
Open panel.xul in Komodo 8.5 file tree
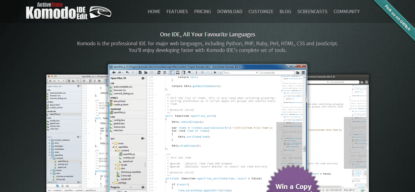127,161
